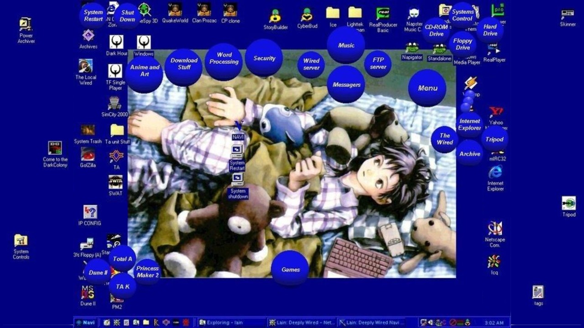
Task: Open the Anime and Art bubble
Action: (x=144, y=74)
